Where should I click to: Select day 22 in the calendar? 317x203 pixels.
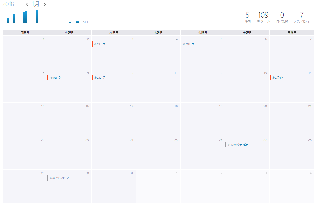(25, 153)
